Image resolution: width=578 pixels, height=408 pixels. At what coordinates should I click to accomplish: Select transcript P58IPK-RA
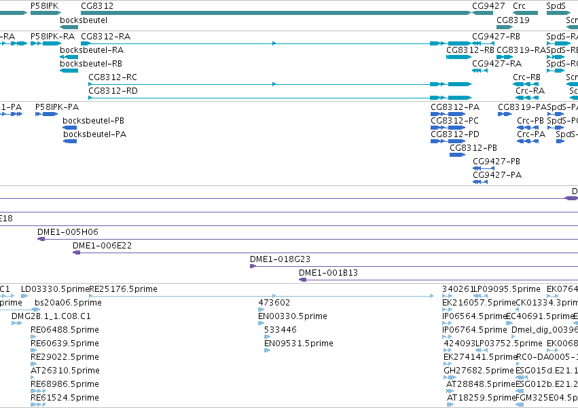pos(46,43)
